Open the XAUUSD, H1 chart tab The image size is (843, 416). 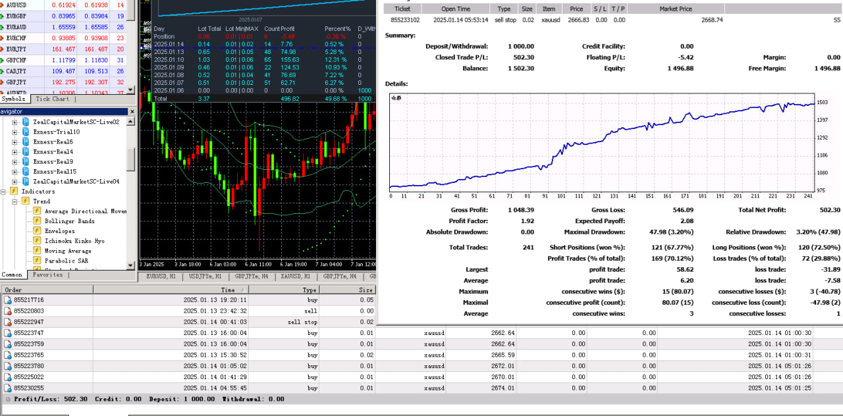pyautogui.click(x=295, y=276)
